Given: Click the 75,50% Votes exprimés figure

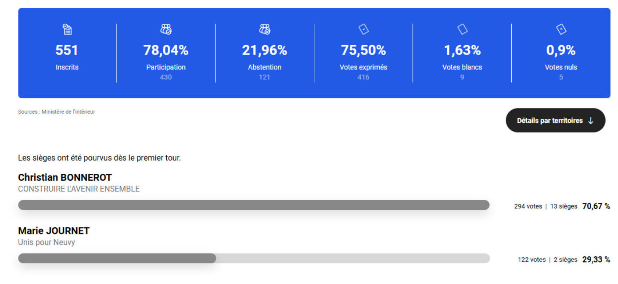Looking at the screenshot, I should (363, 50).
